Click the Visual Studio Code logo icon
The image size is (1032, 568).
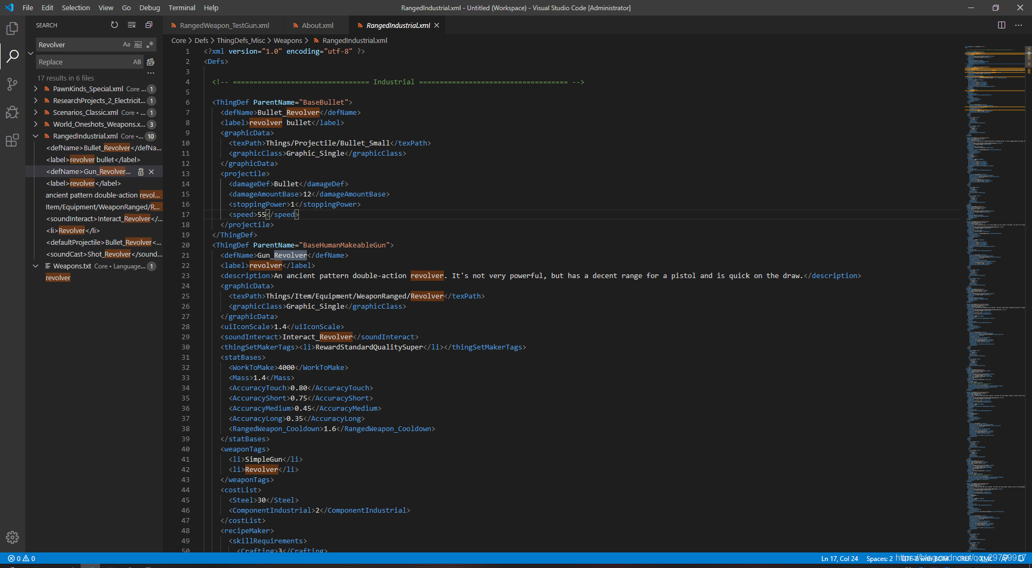tap(9, 8)
